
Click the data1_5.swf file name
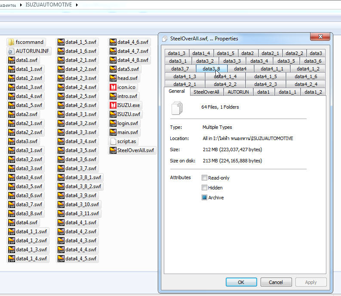(29, 105)
